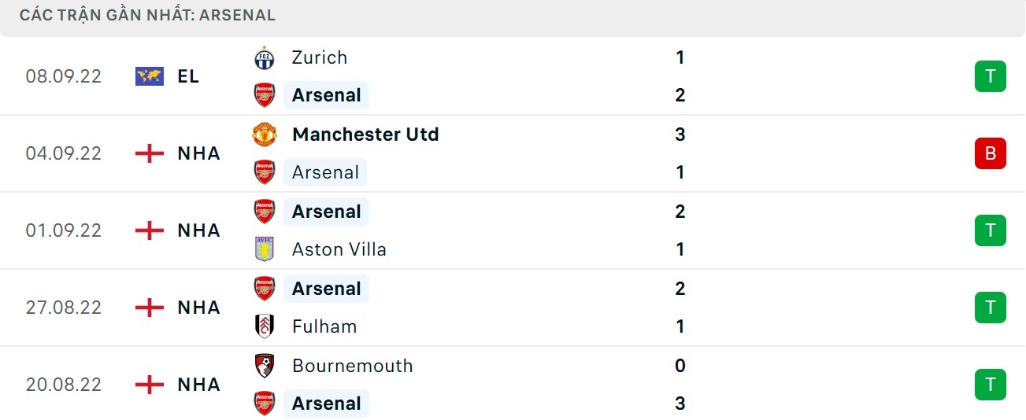Click green T badge for Bournemouth match

(990, 385)
